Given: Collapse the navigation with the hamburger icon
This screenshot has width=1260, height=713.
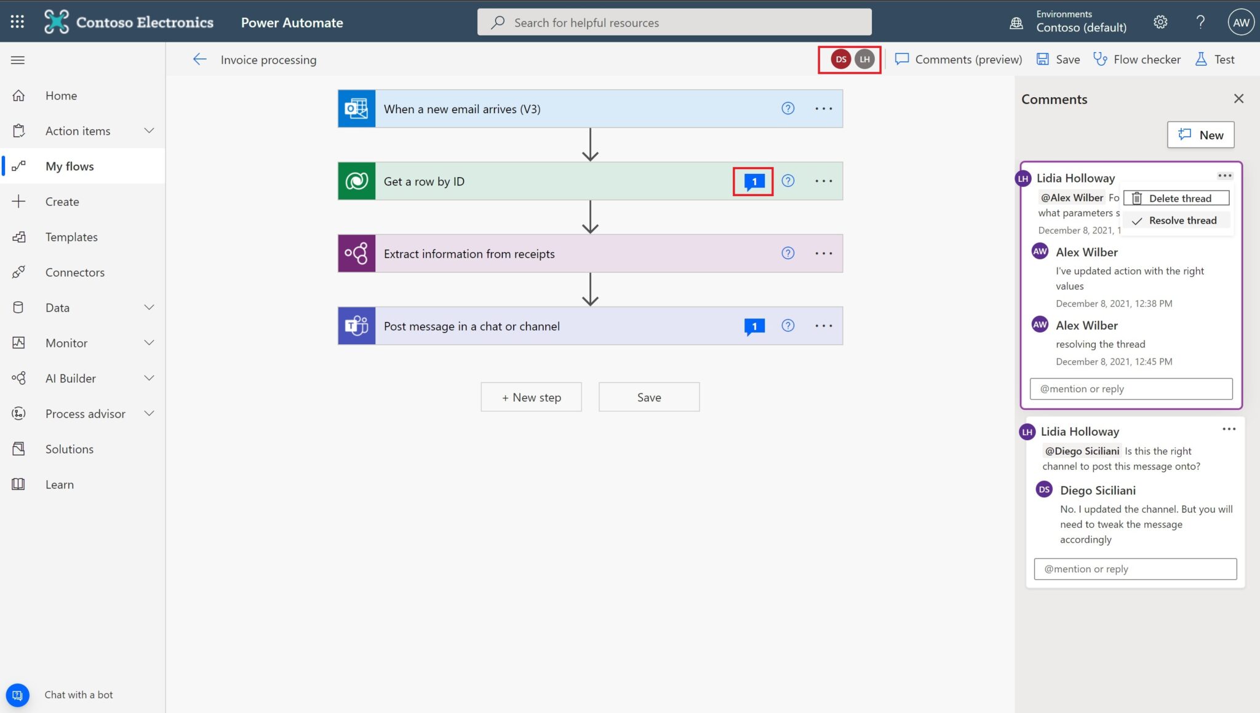Looking at the screenshot, I should 17,59.
